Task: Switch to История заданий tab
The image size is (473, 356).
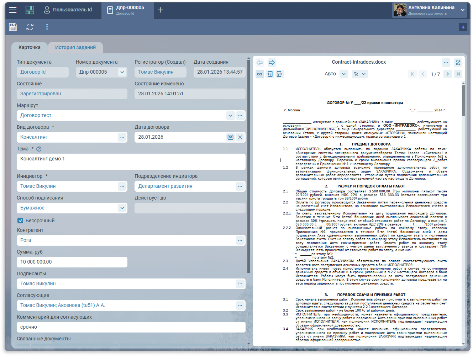Action: coord(75,48)
